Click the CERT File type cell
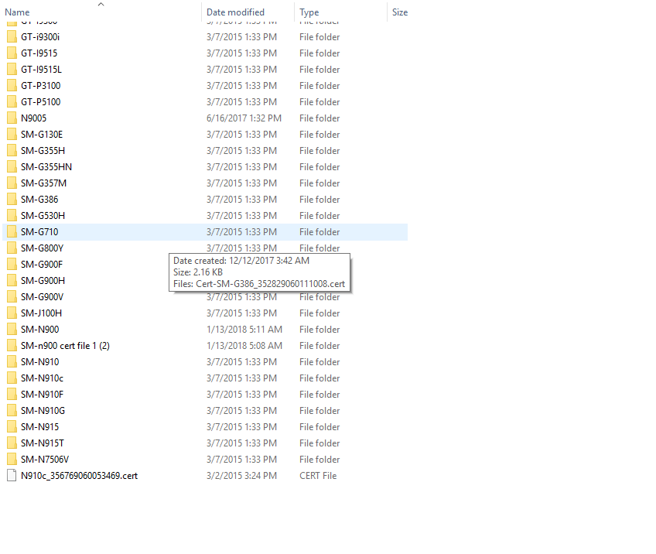This screenshot has height=554, width=656. [x=318, y=476]
